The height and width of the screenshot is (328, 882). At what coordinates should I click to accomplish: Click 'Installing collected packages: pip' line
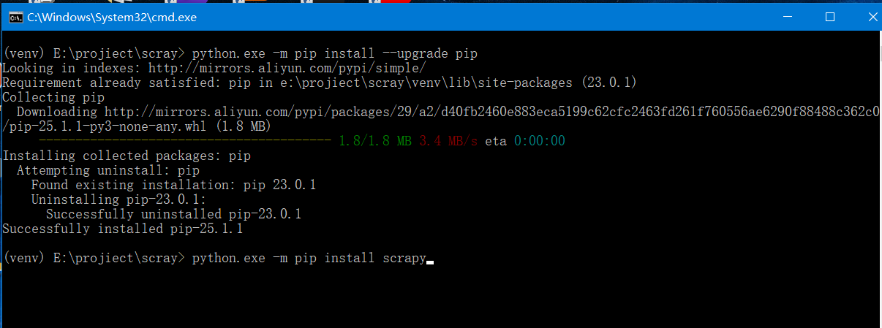pos(127,156)
